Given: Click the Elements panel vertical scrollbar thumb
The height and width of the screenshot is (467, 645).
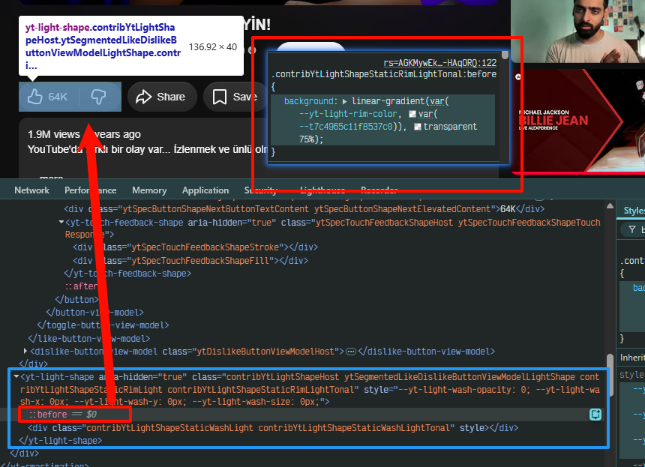Looking at the screenshot, I should click(610, 375).
